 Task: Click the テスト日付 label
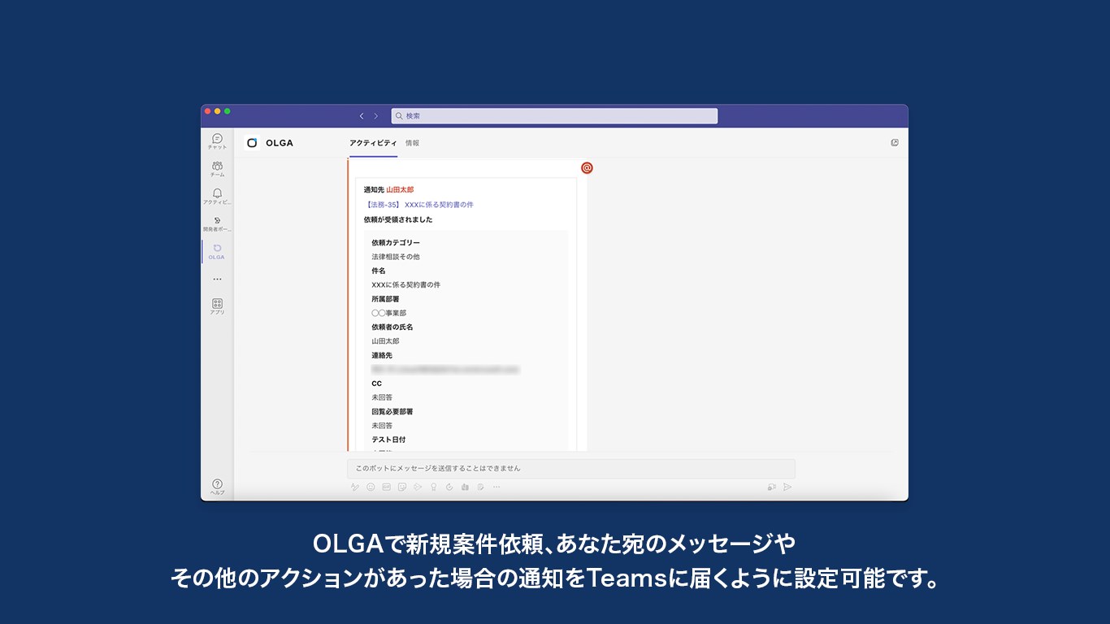[x=388, y=440]
